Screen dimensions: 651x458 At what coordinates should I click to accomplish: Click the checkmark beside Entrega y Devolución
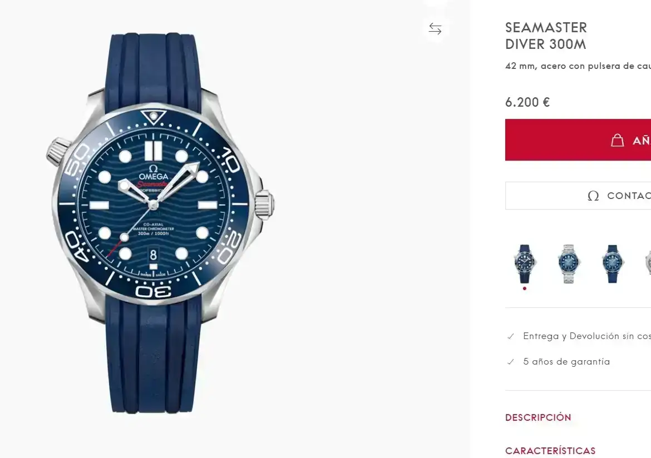(x=511, y=336)
